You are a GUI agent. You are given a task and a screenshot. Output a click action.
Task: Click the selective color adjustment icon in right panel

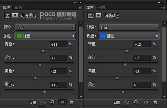[x=91, y=16]
